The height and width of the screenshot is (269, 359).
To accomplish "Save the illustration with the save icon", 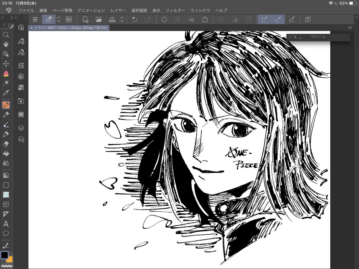I will 112,19.
